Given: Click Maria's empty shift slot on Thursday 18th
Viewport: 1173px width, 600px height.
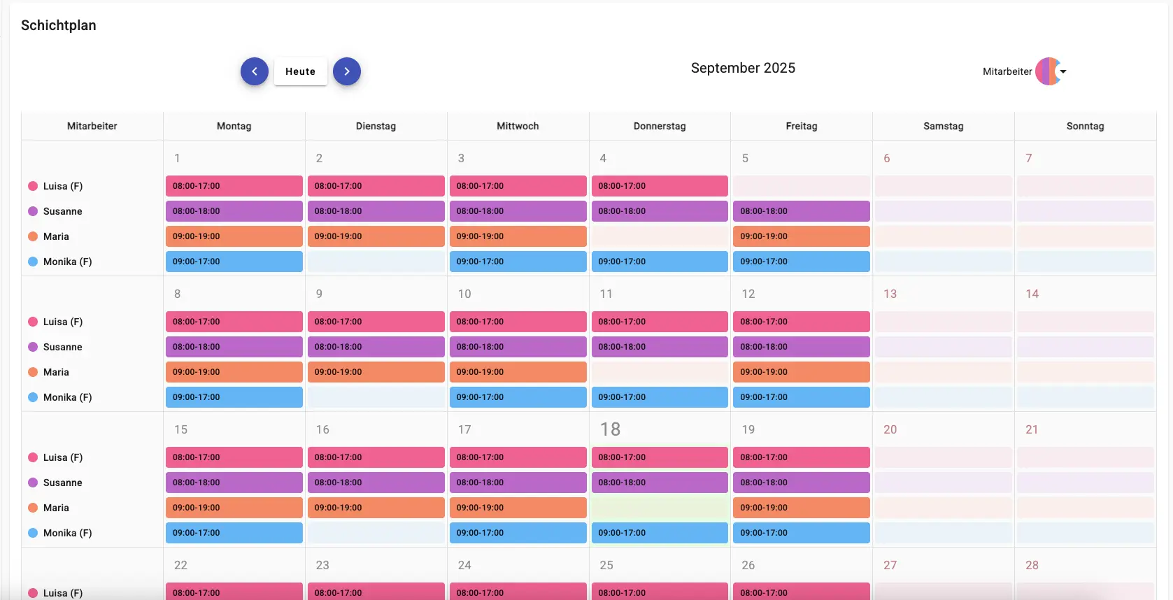Looking at the screenshot, I should (x=659, y=508).
